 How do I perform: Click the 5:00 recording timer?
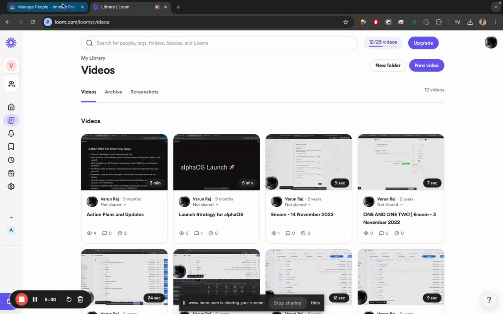pyautogui.click(x=50, y=299)
